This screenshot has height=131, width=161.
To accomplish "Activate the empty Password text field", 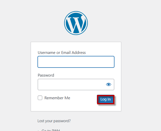I will click(71, 84).
